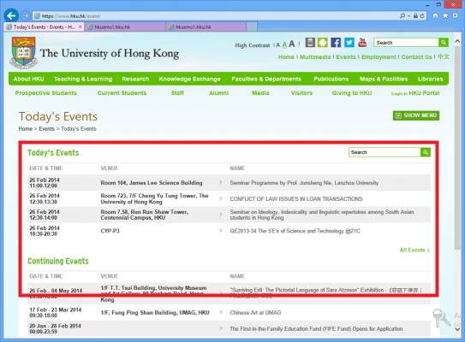This screenshot has height=342, width=465.
Task: Expand FIFE Fund event row arrow
Action: [x=221, y=328]
